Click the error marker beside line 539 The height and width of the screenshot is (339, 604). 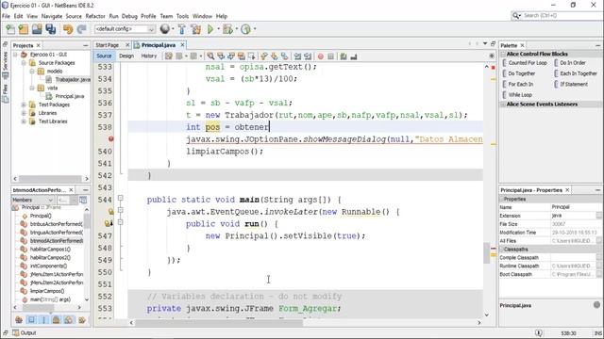point(111,138)
